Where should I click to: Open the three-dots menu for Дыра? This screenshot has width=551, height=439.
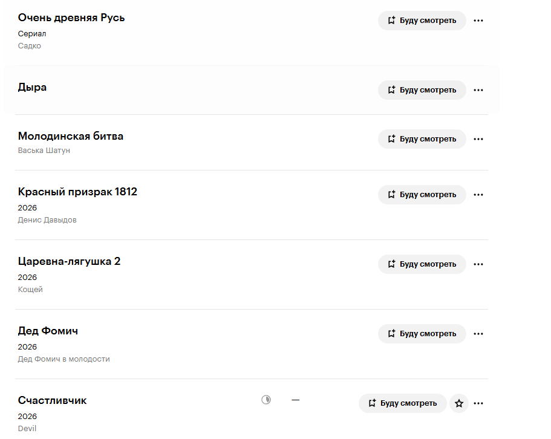(x=478, y=90)
